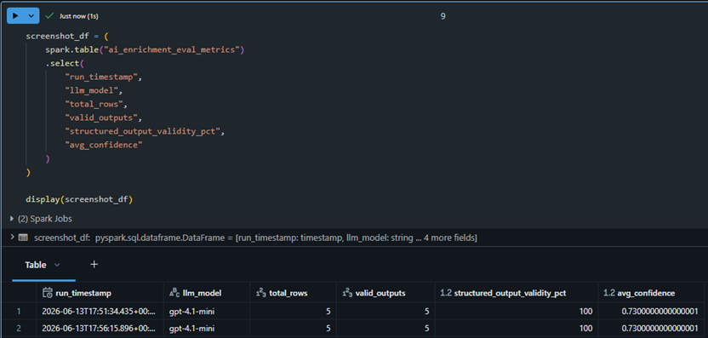Click gpt-4.1-mini cell in row 2
Viewport: 708px width, 338px height.
(x=206, y=329)
